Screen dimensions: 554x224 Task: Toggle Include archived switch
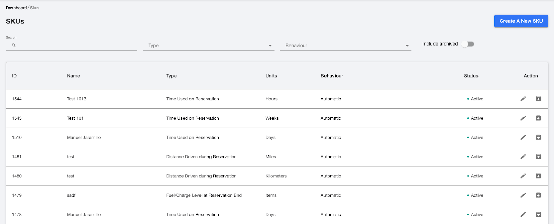(468, 44)
